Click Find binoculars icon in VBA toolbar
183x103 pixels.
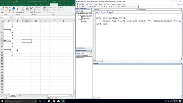coord(92,7)
